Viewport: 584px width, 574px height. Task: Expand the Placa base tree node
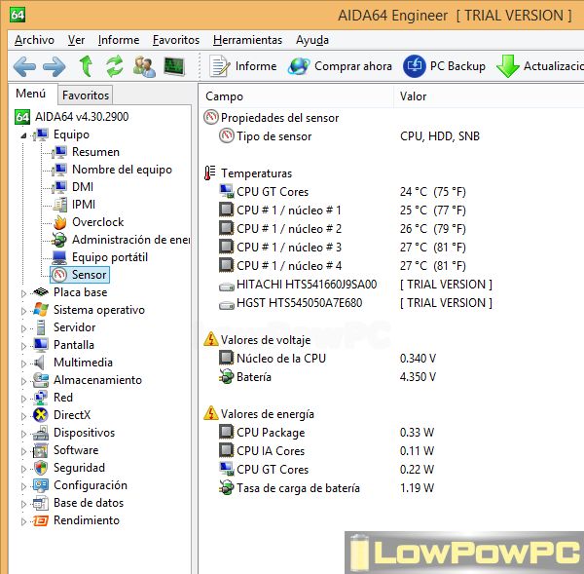click(25, 292)
